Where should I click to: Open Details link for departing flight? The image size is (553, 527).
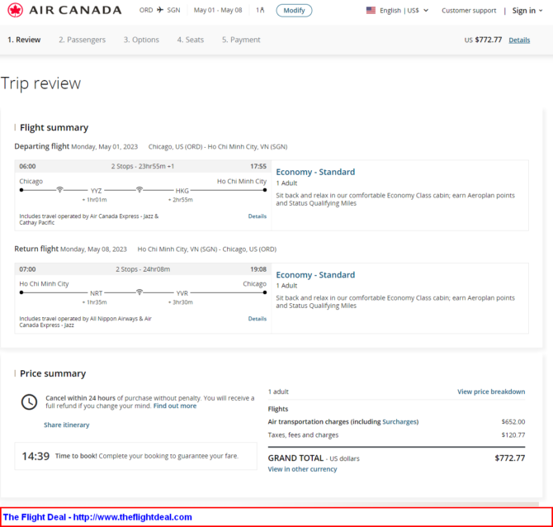[257, 216]
